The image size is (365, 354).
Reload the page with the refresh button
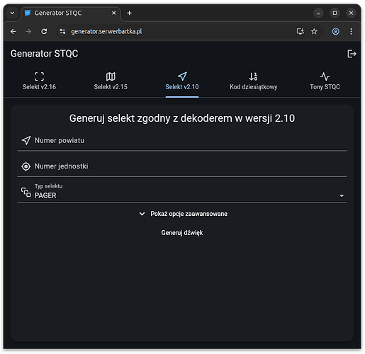coord(44,31)
